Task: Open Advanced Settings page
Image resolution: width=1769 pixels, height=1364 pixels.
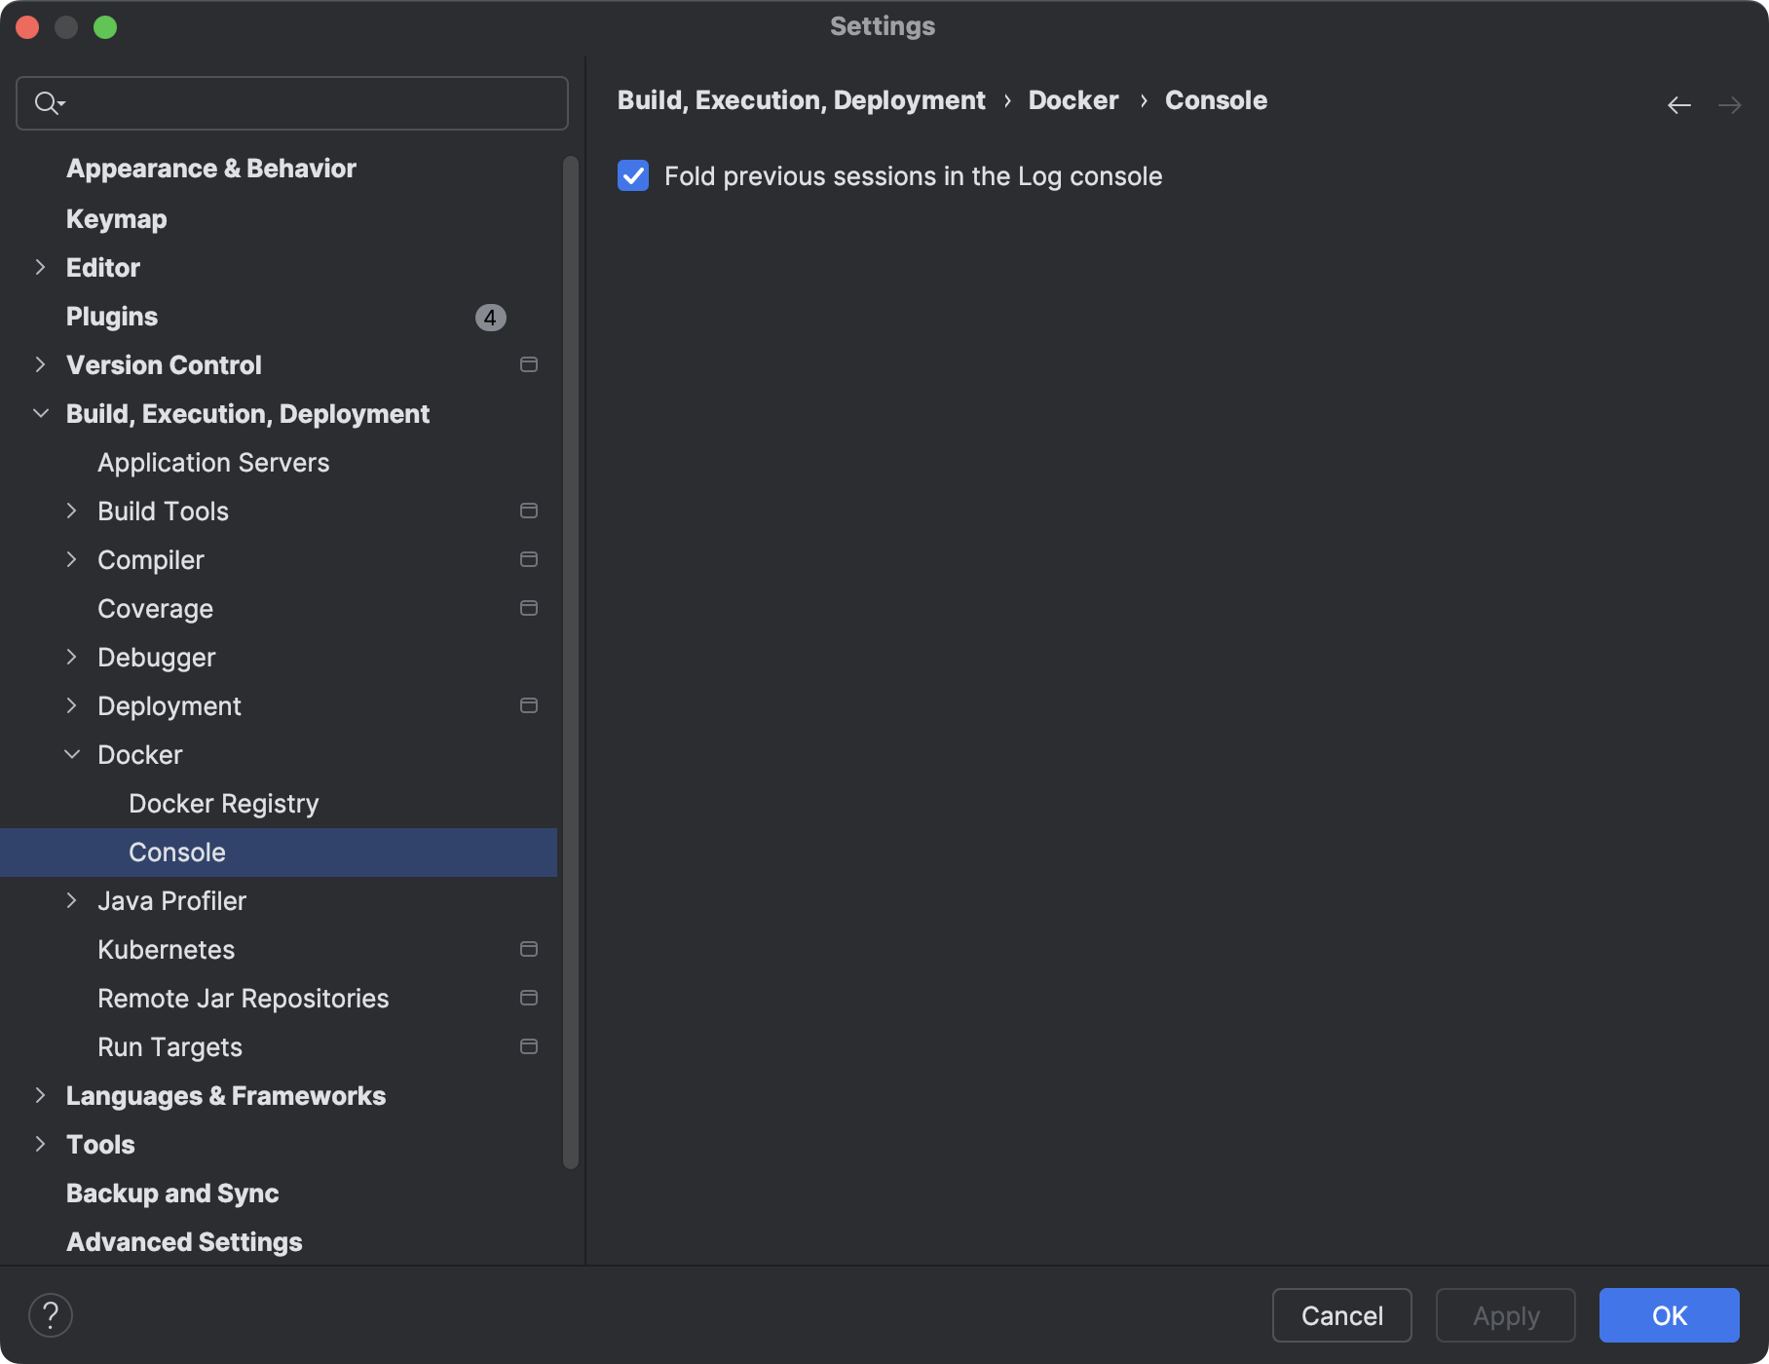Action: pyautogui.click(x=184, y=1242)
